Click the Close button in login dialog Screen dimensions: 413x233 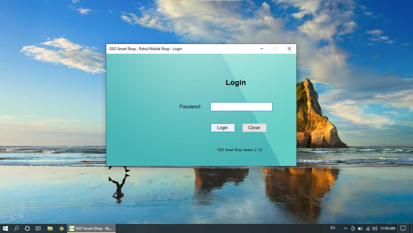254,128
